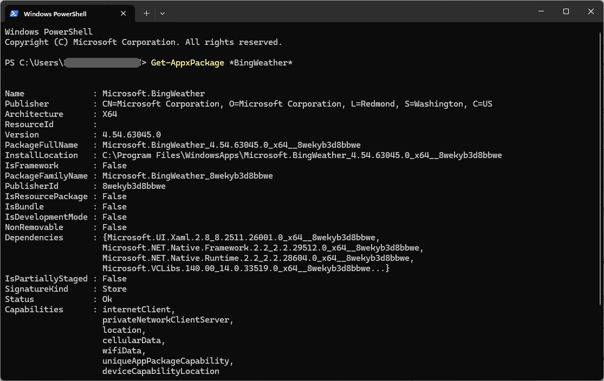Click the IsResourcePackage property label

pos(46,196)
